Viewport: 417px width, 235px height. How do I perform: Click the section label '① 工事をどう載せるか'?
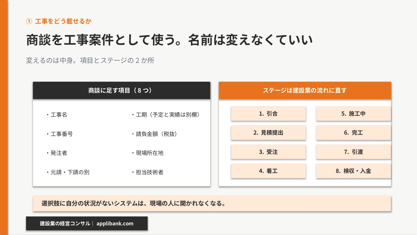click(x=59, y=21)
